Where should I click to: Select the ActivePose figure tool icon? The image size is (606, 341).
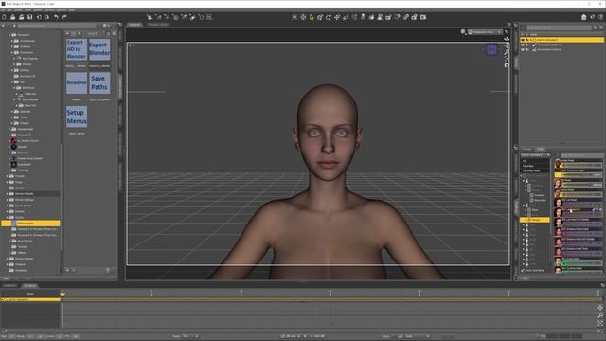point(363,17)
